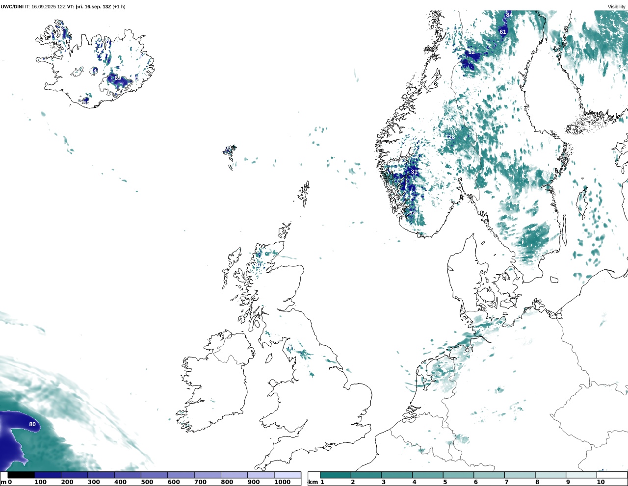Click the '16.09.2025 12Z' initial time text
Viewport: 628px width, 486px height.
[x=49, y=7]
